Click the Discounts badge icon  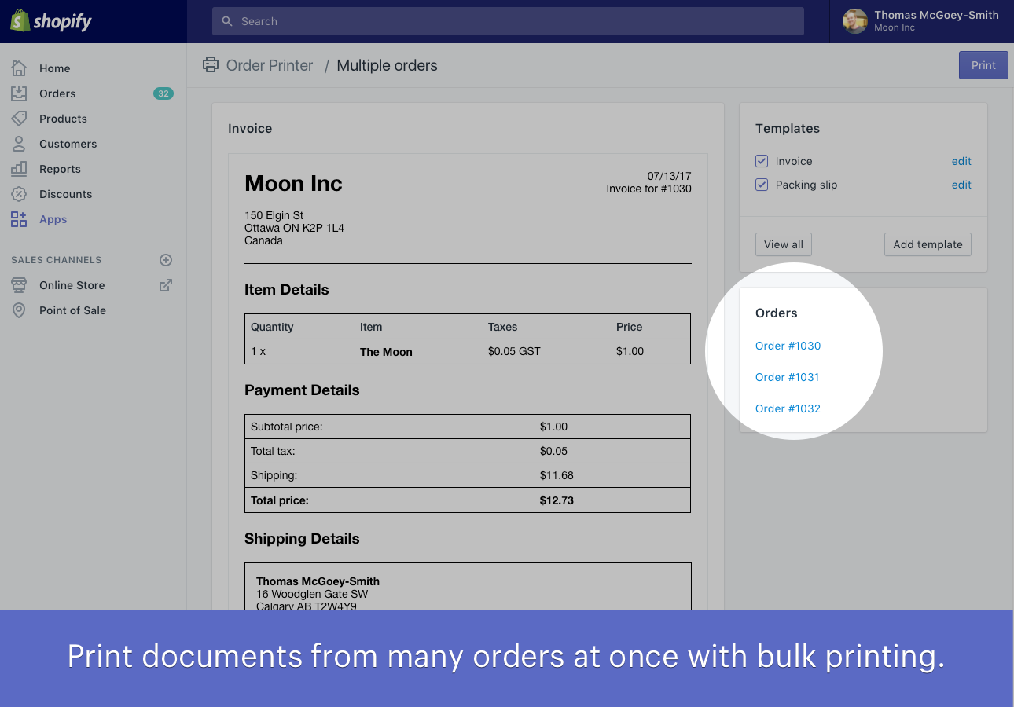coord(19,194)
